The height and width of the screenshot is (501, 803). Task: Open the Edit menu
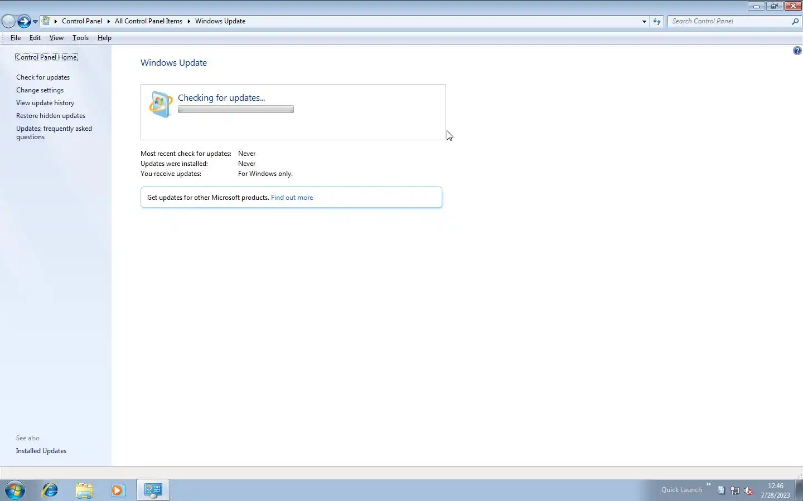pos(35,38)
